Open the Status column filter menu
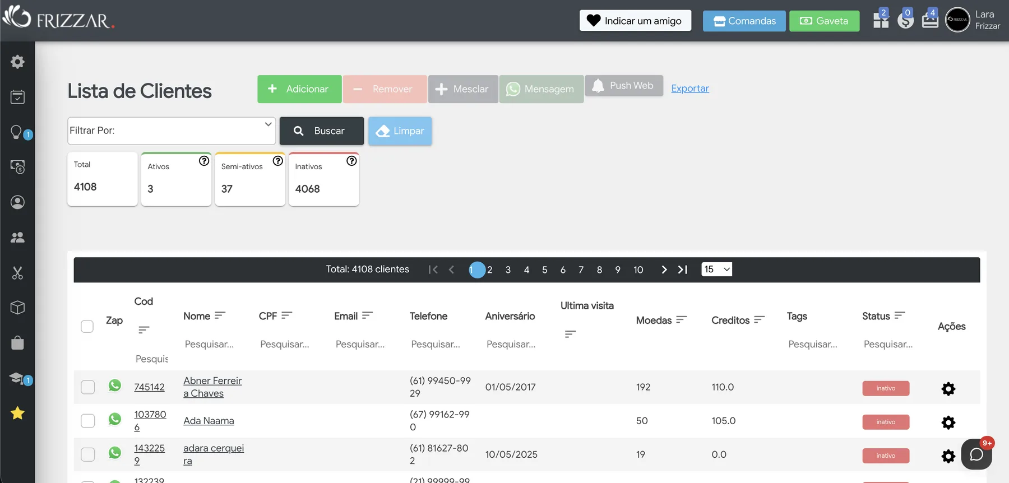Image resolution: width=1009 pixels, height=483 pixels. tap(899, 315)
